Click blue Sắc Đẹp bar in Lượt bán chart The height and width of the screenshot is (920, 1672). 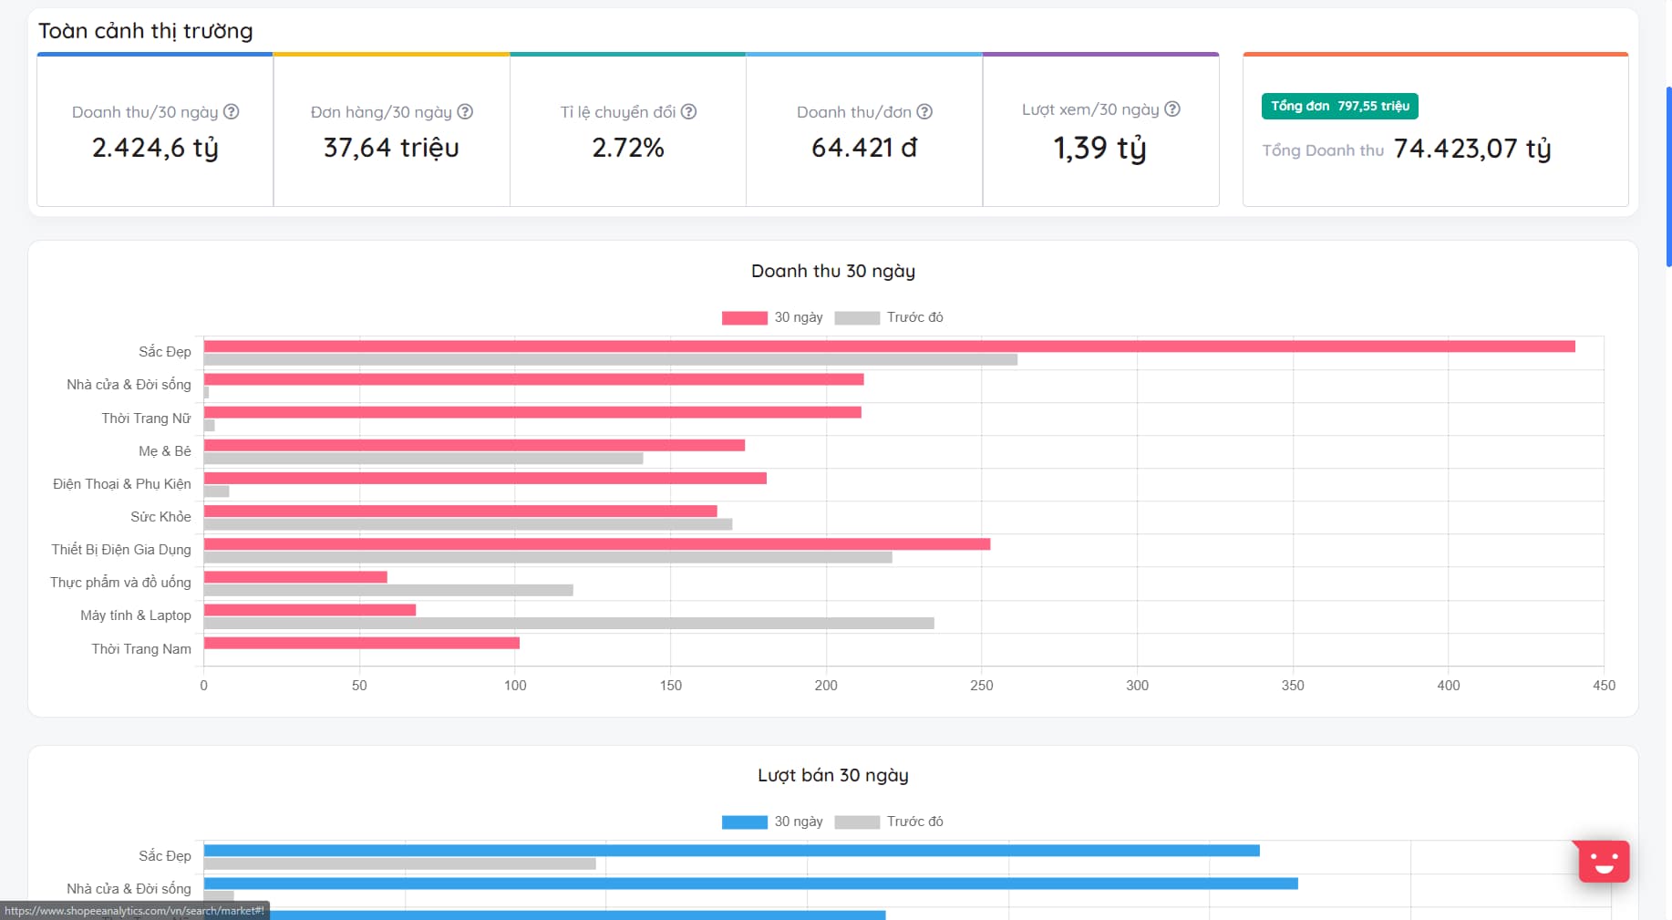[731, 851]
